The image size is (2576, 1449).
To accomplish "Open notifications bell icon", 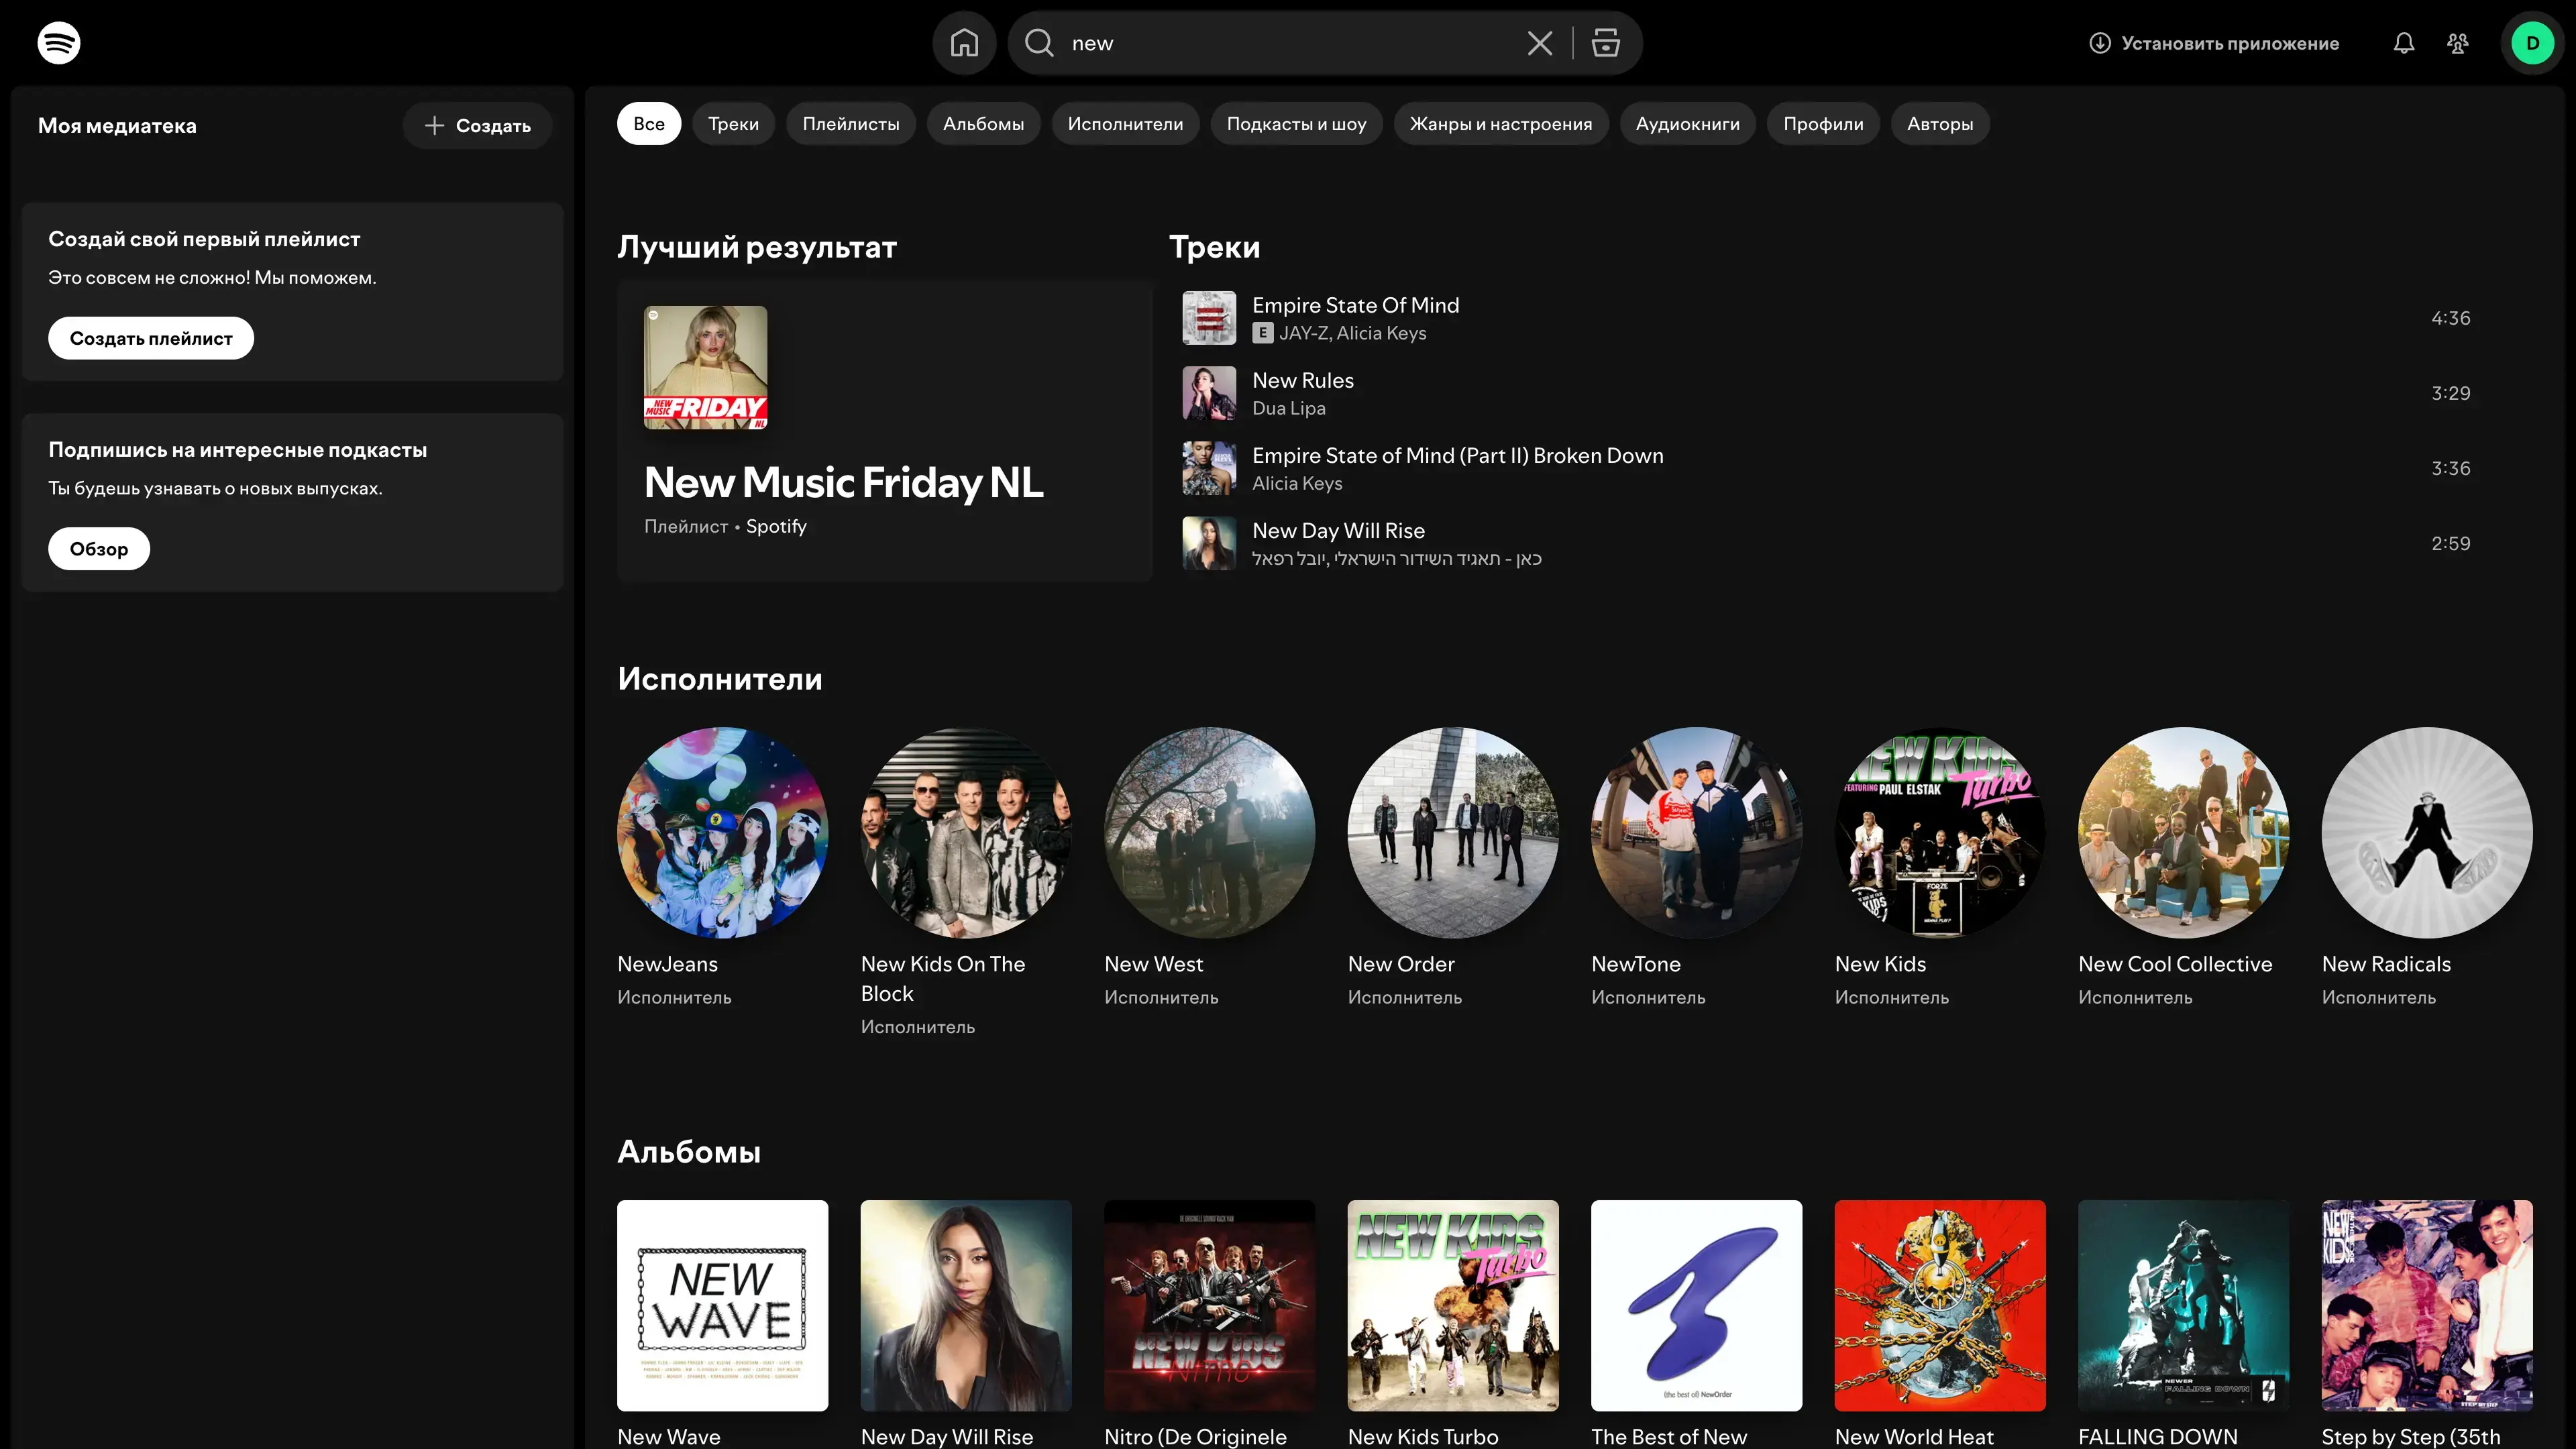I will [2403, 43].
